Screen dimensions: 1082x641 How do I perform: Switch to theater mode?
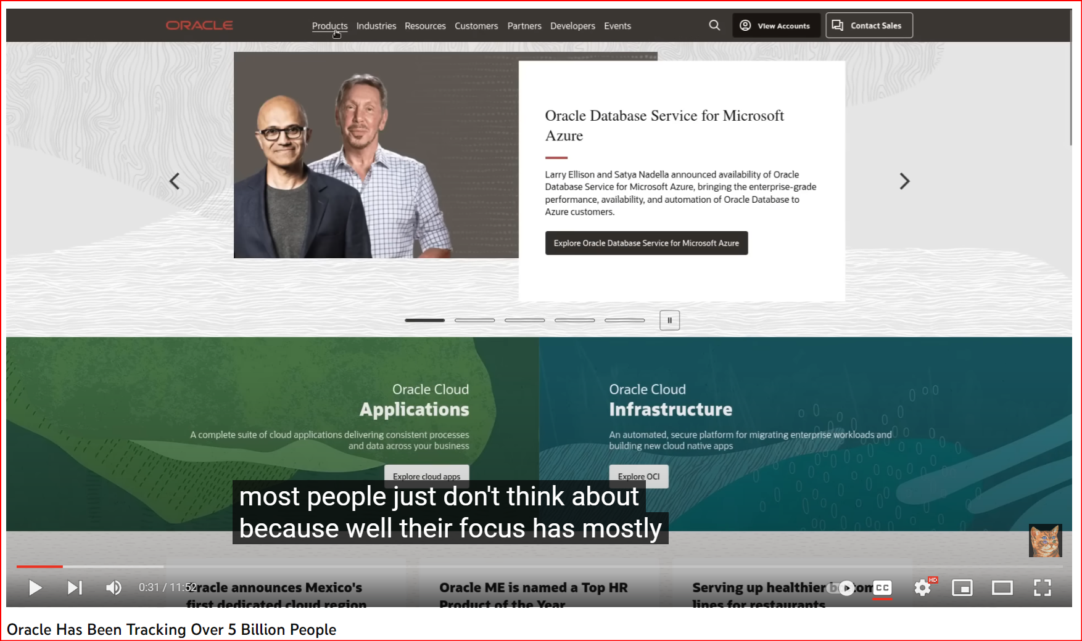click(x=1002, y=588)
